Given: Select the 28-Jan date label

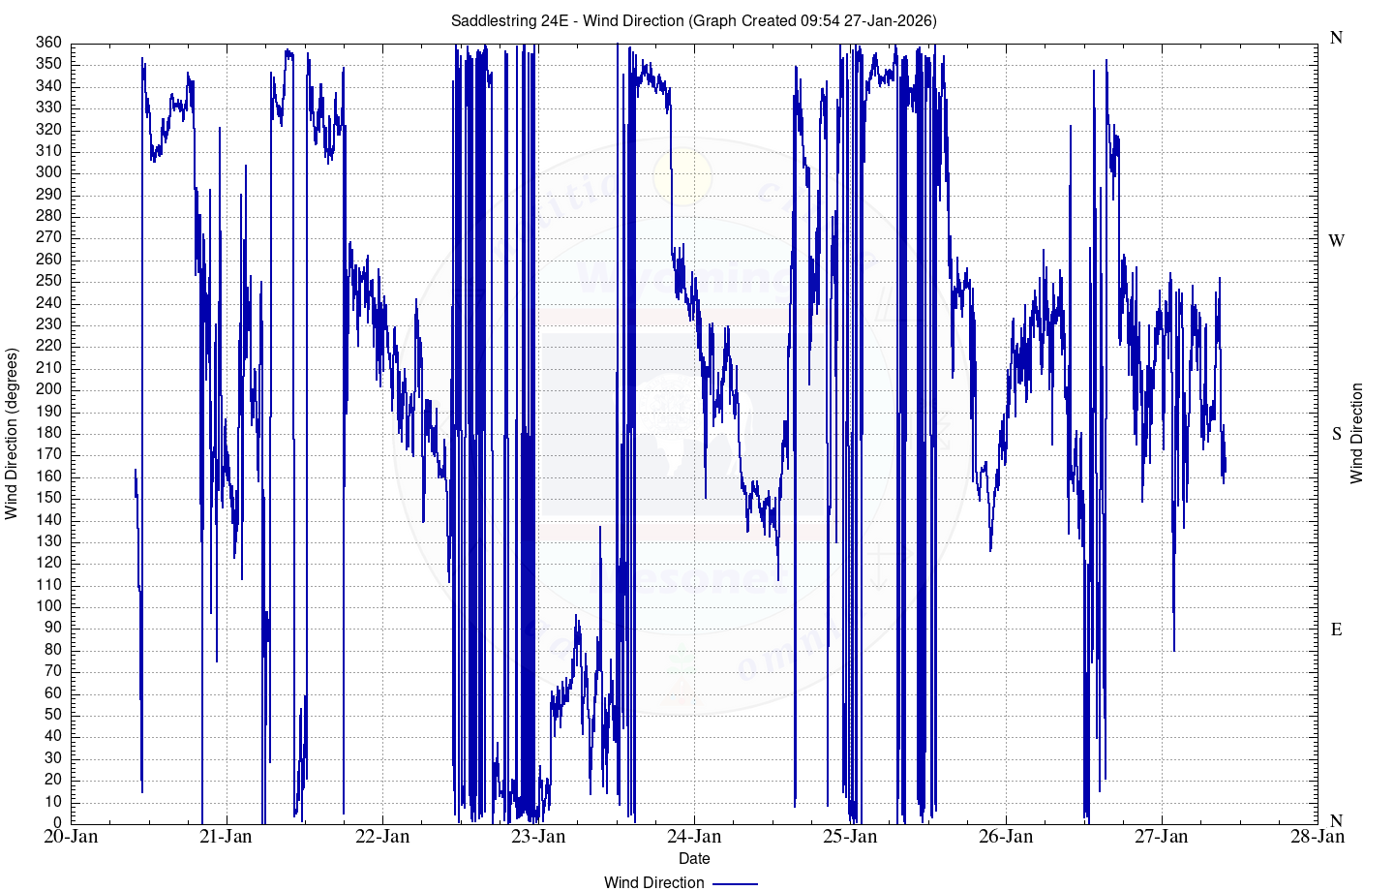Looking at the screenshot, I should (1318, 837).
